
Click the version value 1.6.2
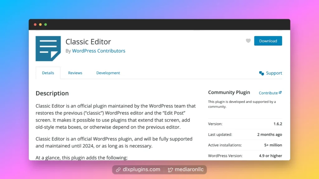pos(278,124)
